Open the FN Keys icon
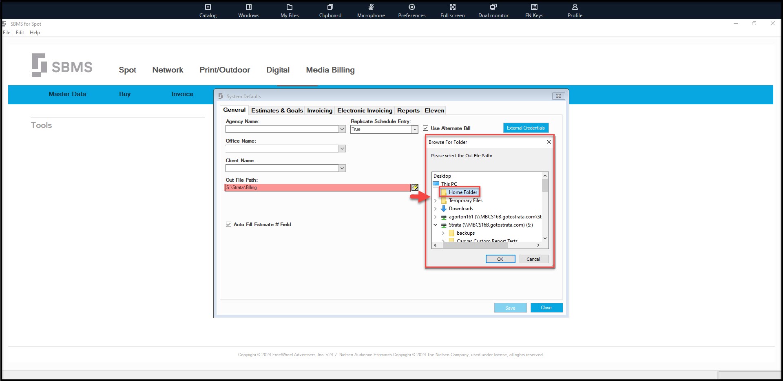This screenshot has width=783, height=381. point(534,7)
